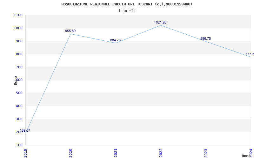Screen dimensions: 254x159
Task: Click the y-axis value 500
Action: pyautogui.click(x=19, y=93)
